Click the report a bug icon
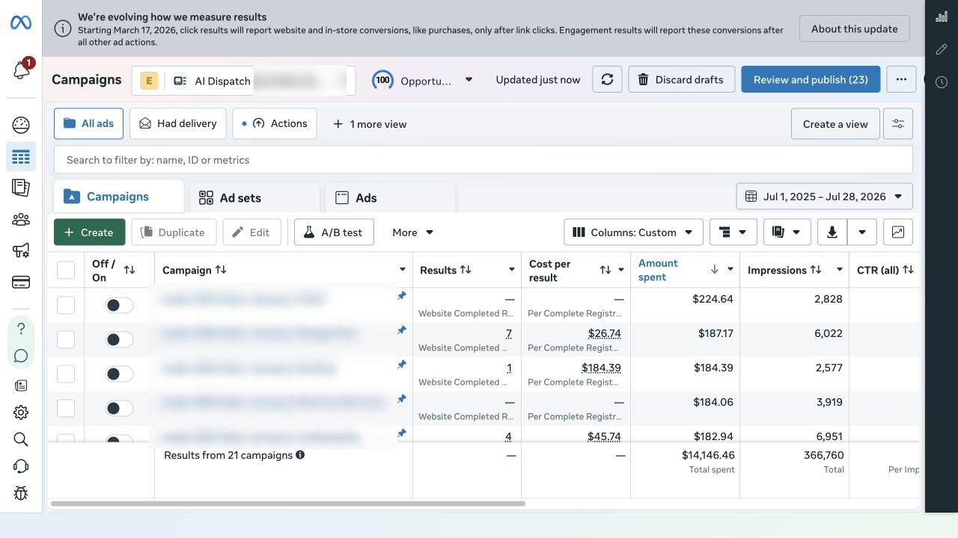The height and width of the screenshot is (538, 958). tap(21, 493)
